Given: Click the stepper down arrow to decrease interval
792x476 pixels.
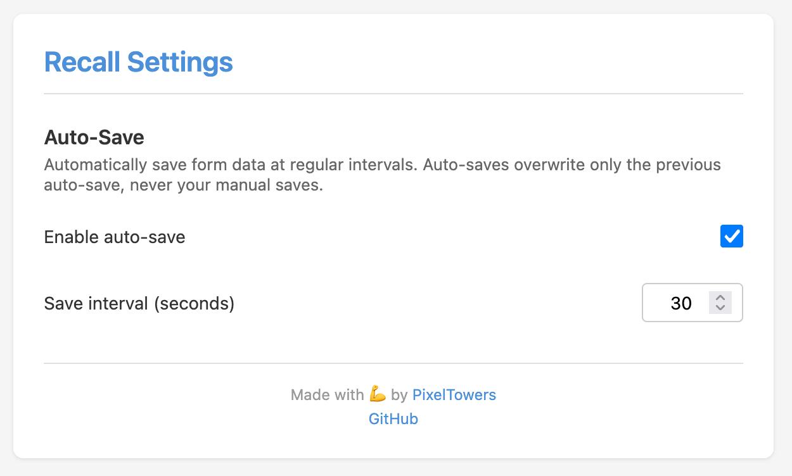Looking at the screenshot, I should (720, 307).
